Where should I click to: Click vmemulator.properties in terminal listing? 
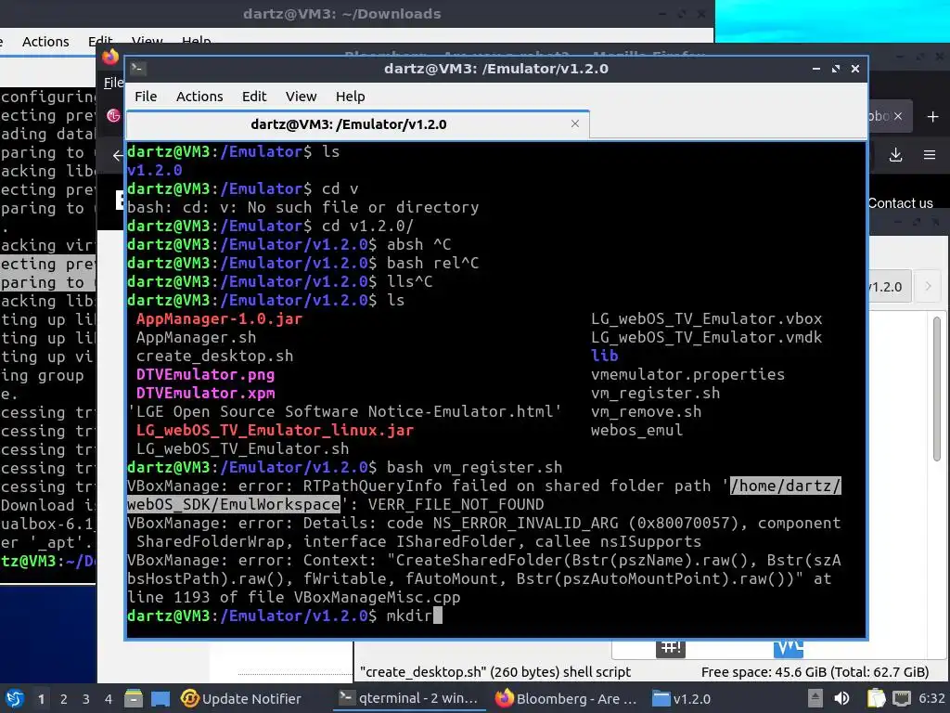(687, 375)
